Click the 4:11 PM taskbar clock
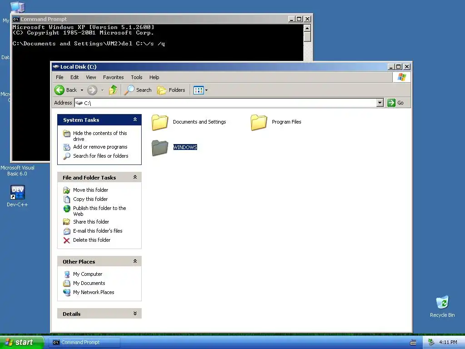The image size is (465, 349). point(448,342)
